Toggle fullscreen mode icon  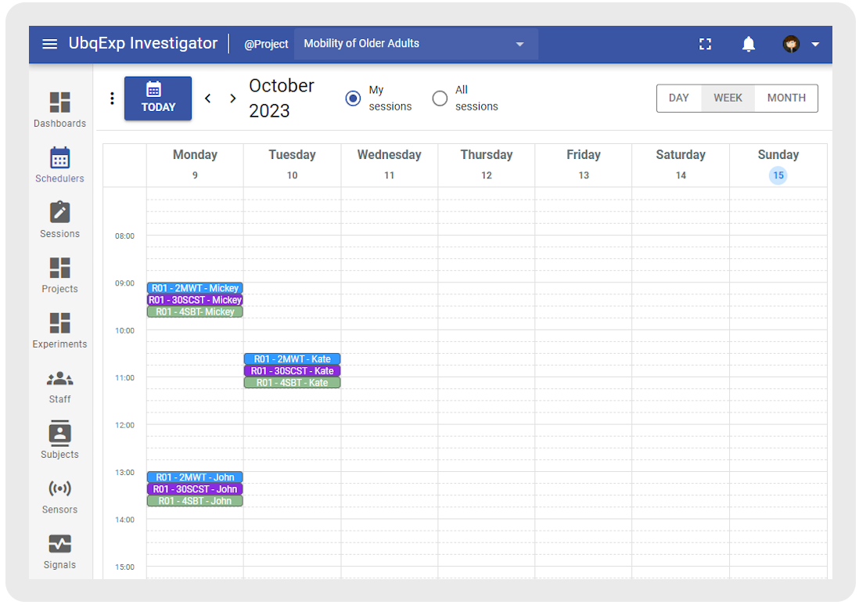(x=705, y=44)
